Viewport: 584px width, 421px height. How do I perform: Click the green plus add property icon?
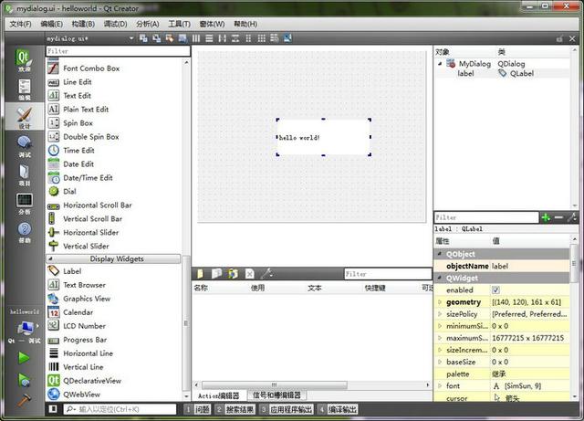tap(546, 218)
